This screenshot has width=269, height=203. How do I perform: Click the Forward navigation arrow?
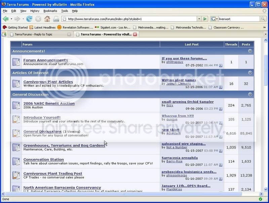pyautogui.click(x=17, y=19)
